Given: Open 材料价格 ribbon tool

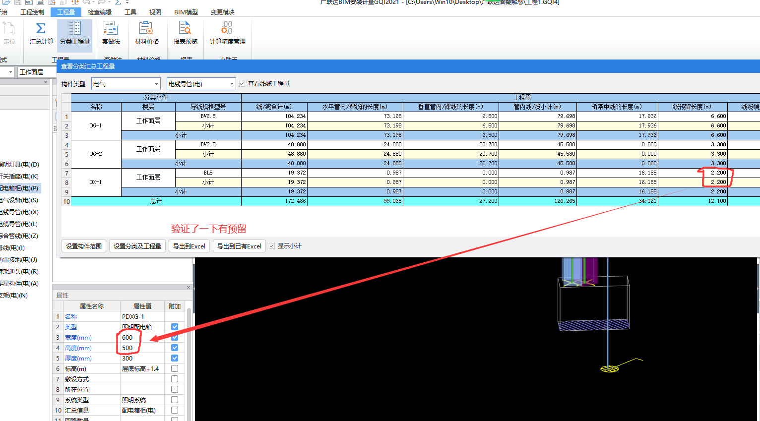Looking at the screenshot, I should click(146, 34).
